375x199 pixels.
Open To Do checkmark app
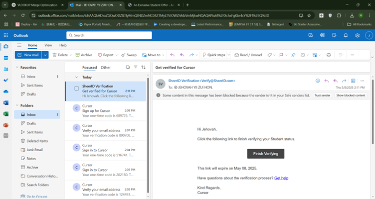click(6, 80)
